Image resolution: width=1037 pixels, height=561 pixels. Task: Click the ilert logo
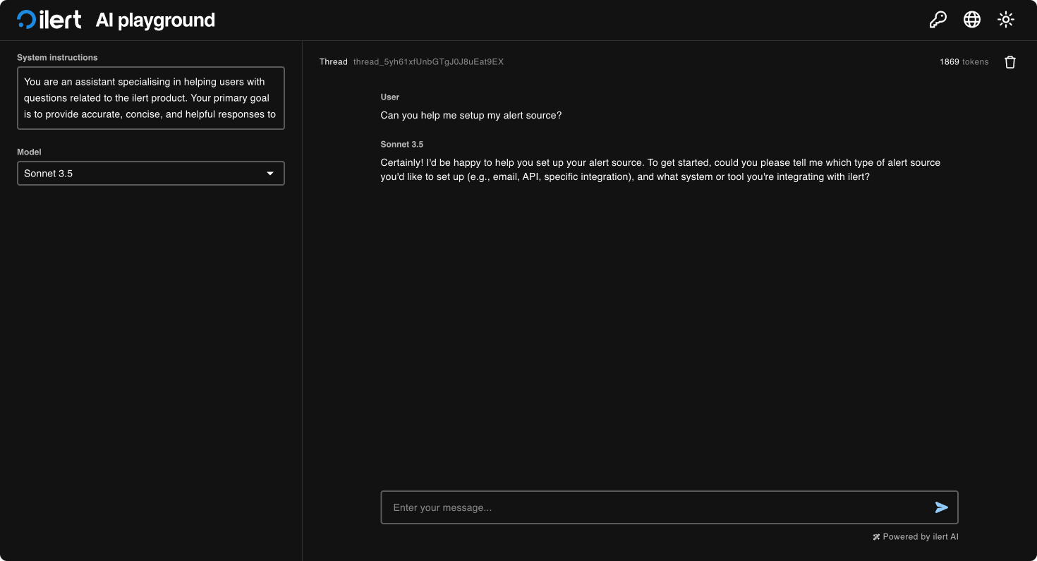point(49,20)
